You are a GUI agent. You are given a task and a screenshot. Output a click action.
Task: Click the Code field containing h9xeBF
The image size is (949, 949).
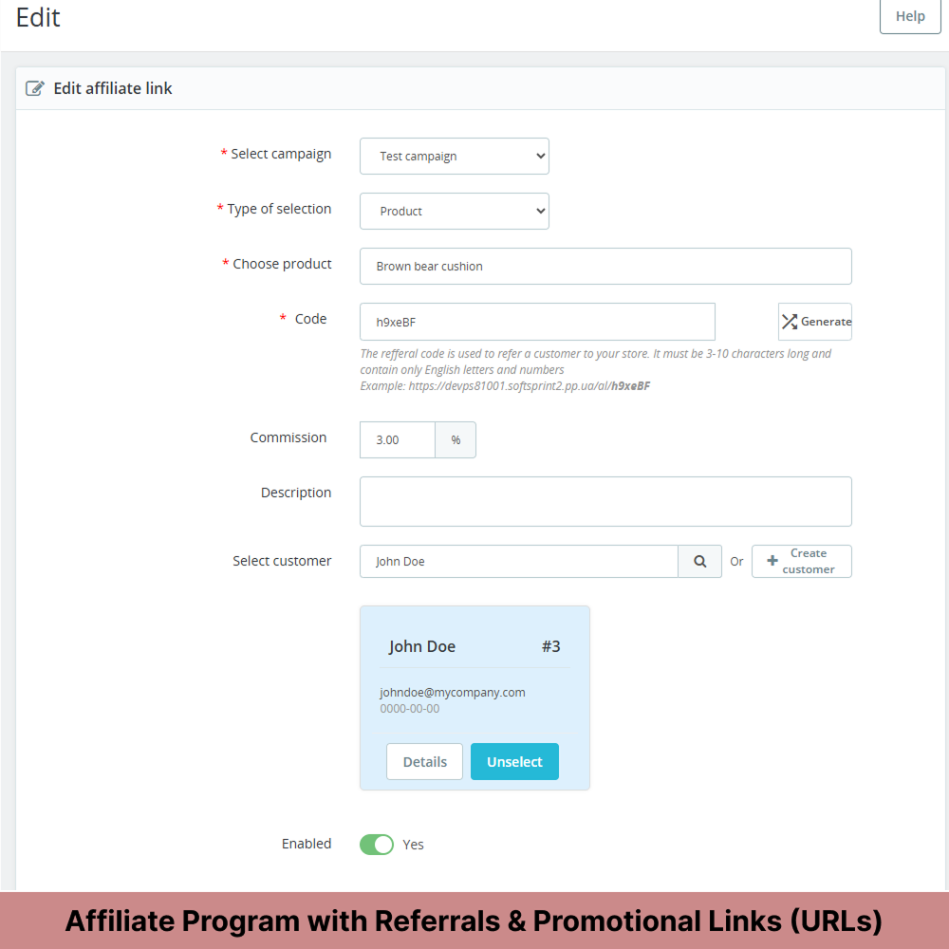point(536,322)
